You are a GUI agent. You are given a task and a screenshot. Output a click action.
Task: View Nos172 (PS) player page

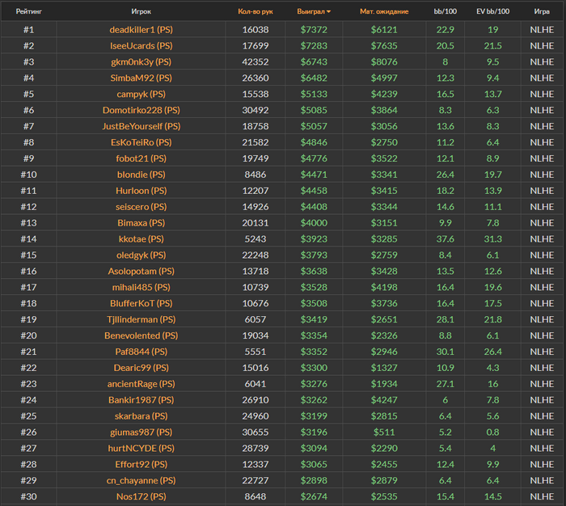coord(141,496)
